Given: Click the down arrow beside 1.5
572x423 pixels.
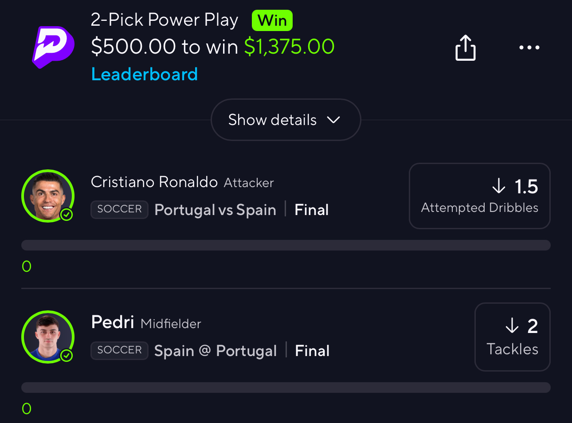Looking at the screenshot, I should pos(499,186).
